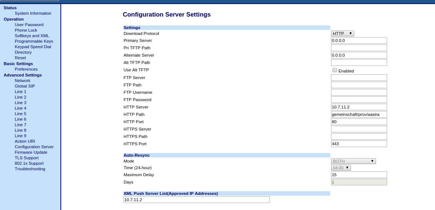Screen dimensions: 435x210
Task: Go to Programmable Keys page
Action: point(34,41)
